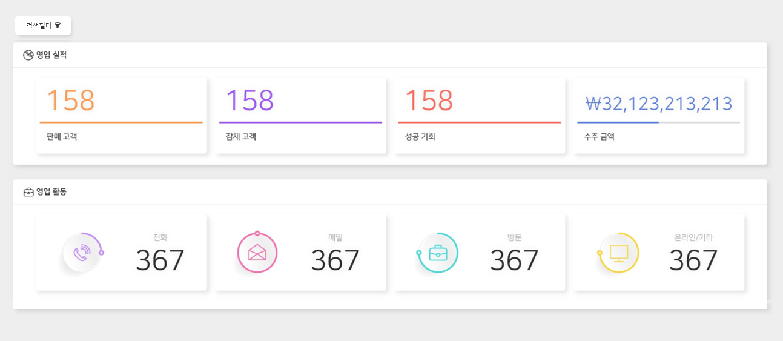Select the yellow monitor online icon

(619, 253)
